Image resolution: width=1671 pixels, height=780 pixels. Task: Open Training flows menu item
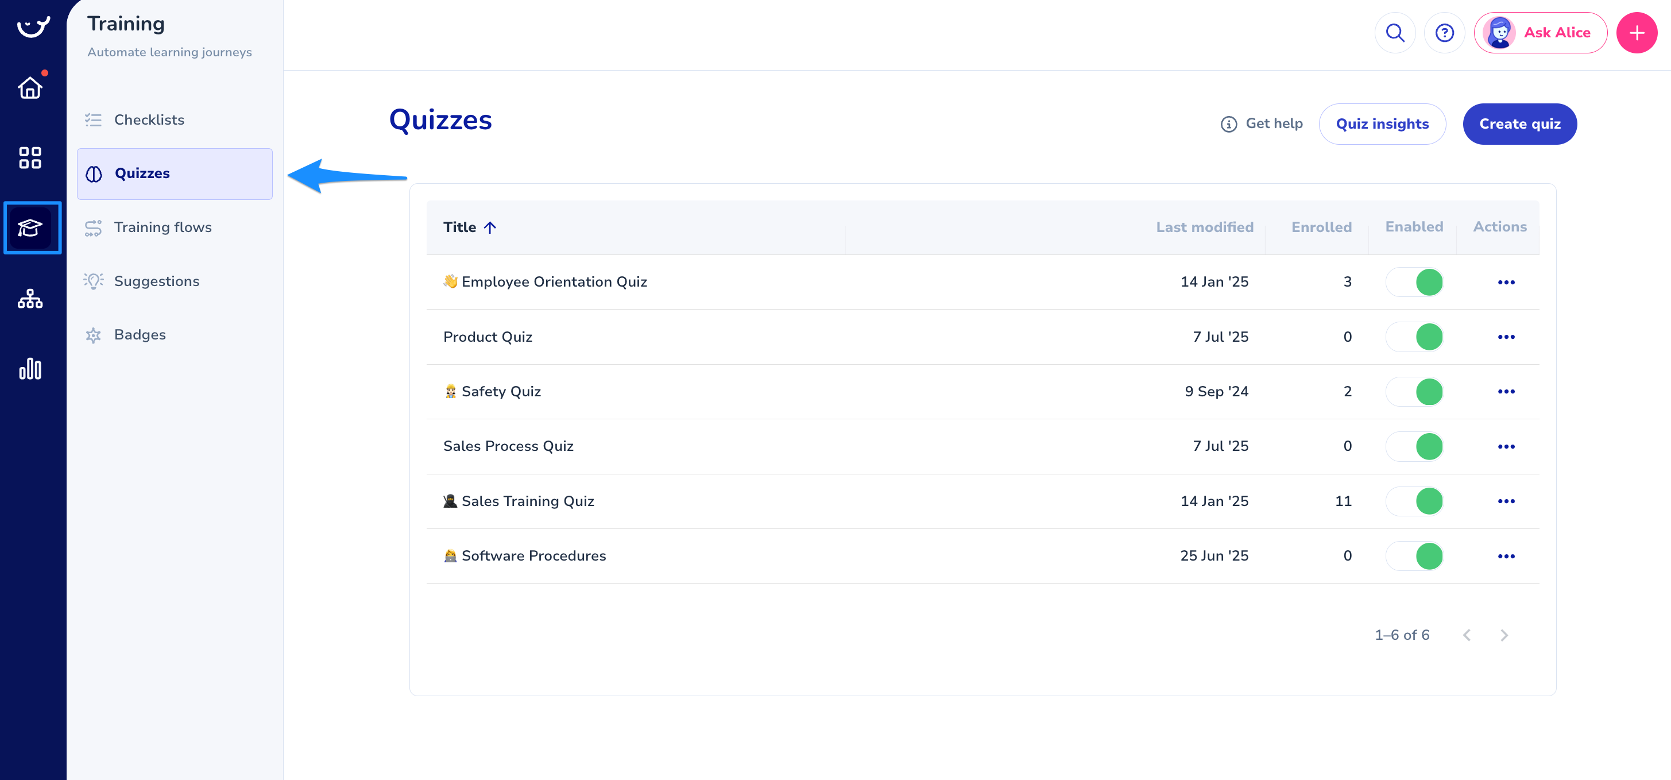click(x=163, y=227)
